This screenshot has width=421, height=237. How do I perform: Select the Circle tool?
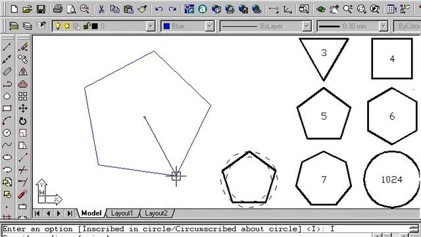click(7, 133)
